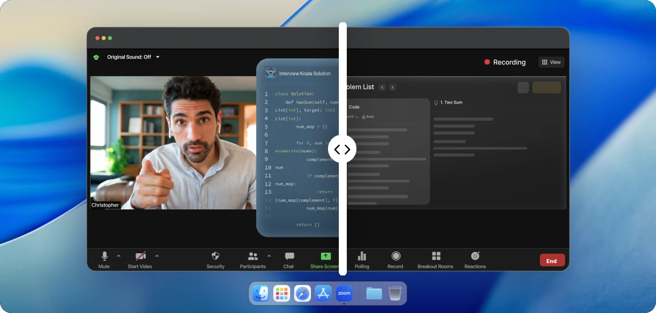Click the Record button in toolbar

pos(395,260)
